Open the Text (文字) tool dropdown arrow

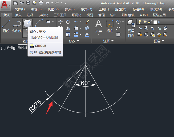(99, 35)
